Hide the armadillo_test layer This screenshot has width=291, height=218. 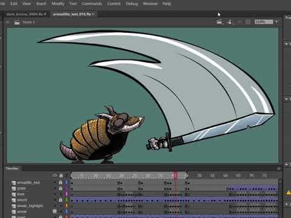[55, 182]
